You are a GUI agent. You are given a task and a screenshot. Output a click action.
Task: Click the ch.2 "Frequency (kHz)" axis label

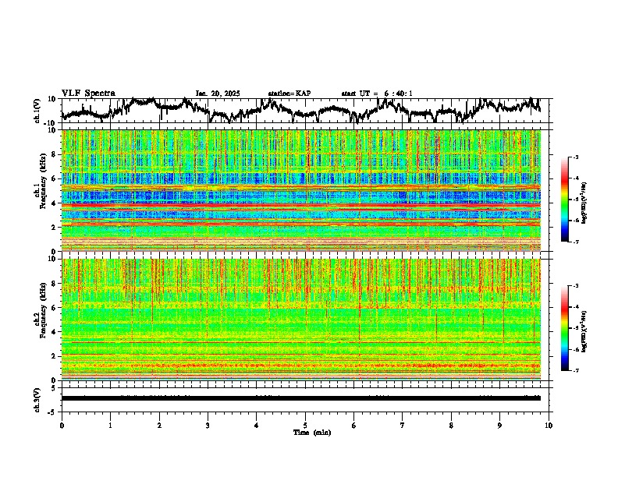(x=43, y=310)
